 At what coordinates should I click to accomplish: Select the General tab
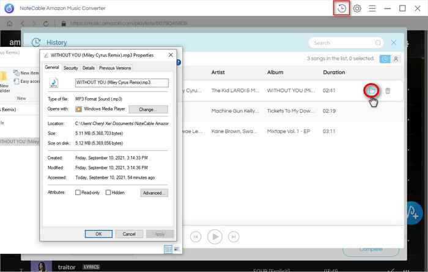pos(52,67)
